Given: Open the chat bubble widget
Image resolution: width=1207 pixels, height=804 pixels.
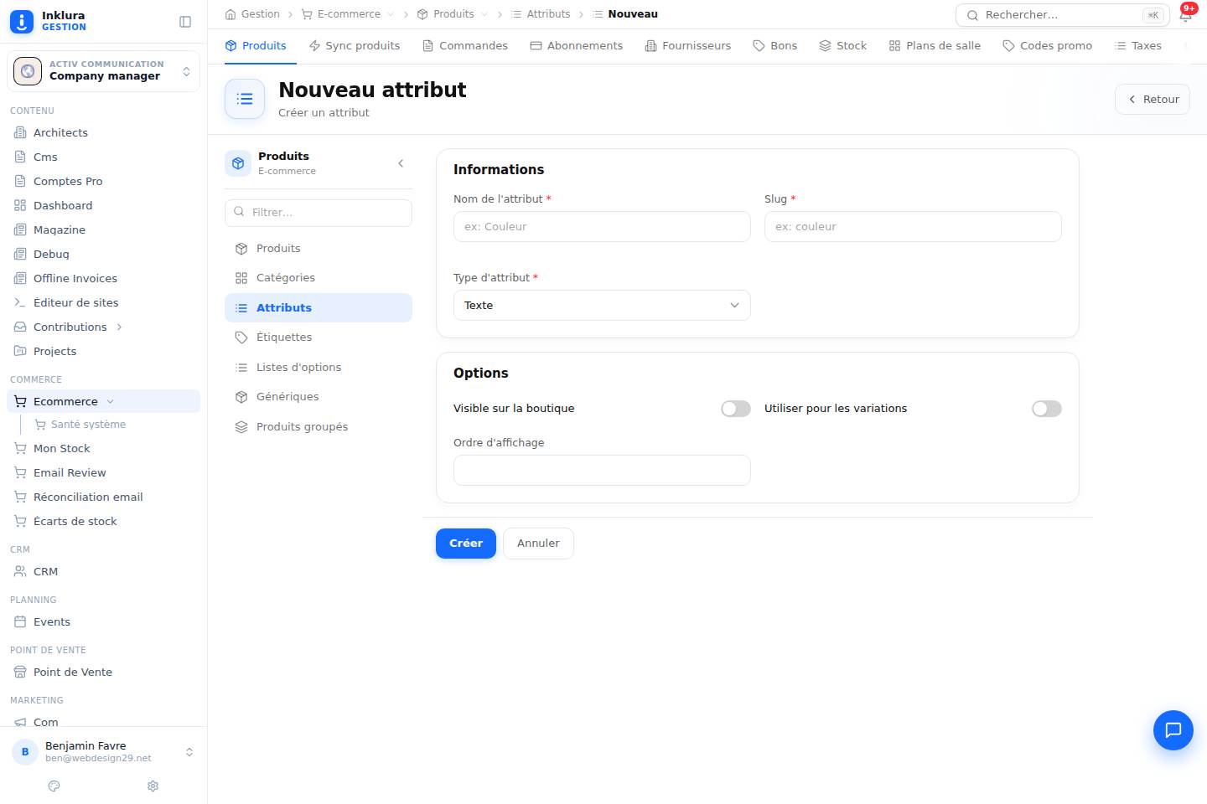Looking at the screenshot, I should (x=1173, y=730).
